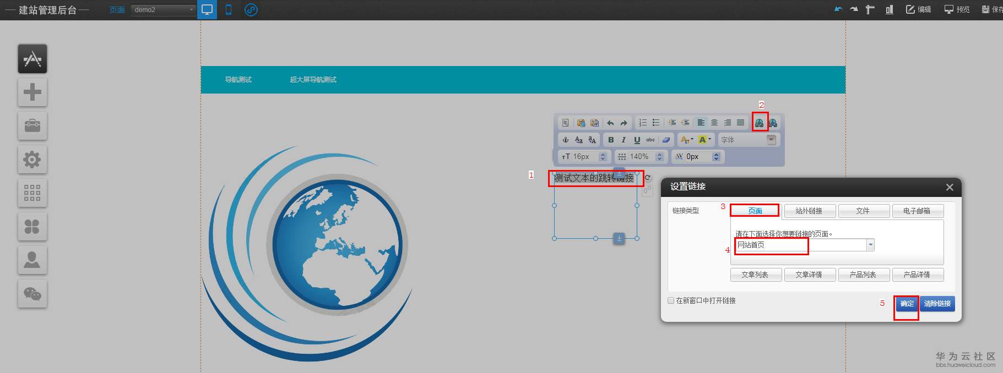Toggle the ruler icon in top bar

point(870,9)
